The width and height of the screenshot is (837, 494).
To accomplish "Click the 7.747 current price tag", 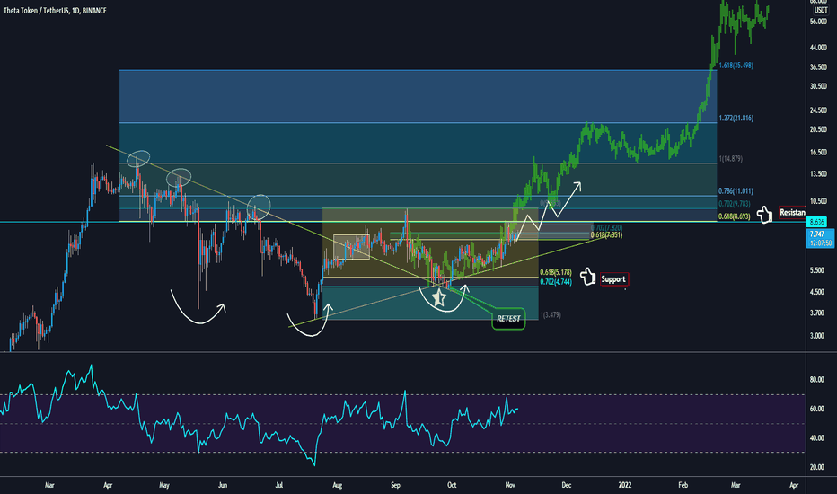I will (821, 238).
